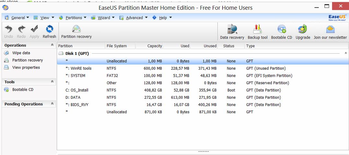349x155 pixels.
Task: Collapse the Tools panel
Action: (x=52, y=82)
